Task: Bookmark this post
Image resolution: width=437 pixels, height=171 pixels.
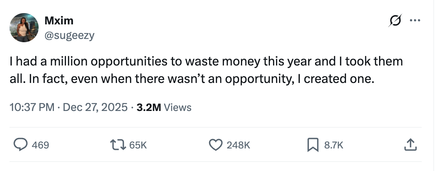Action: click(312, 145)
